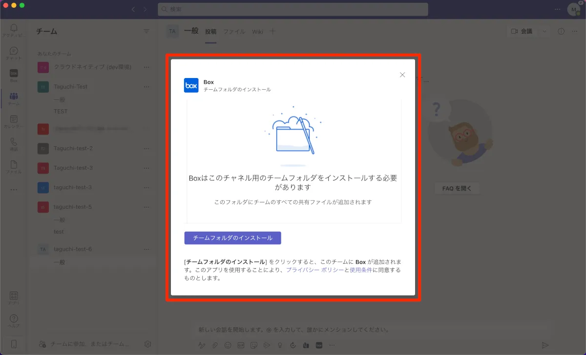586x355 pixels.
Task: Click the Format text icon in compose bar
Action: (201, 345)
